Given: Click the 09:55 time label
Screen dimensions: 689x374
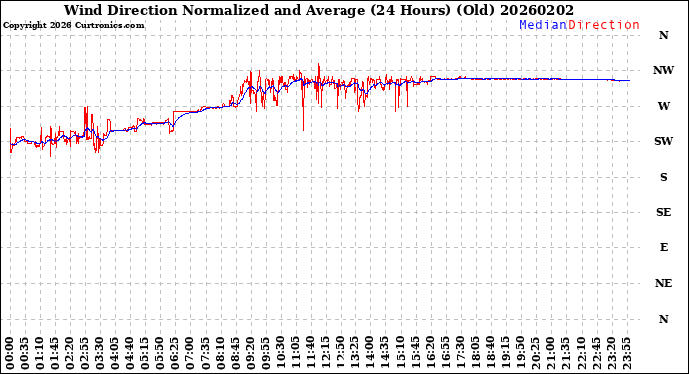Looking at the screenshot, I should [265, 354].
